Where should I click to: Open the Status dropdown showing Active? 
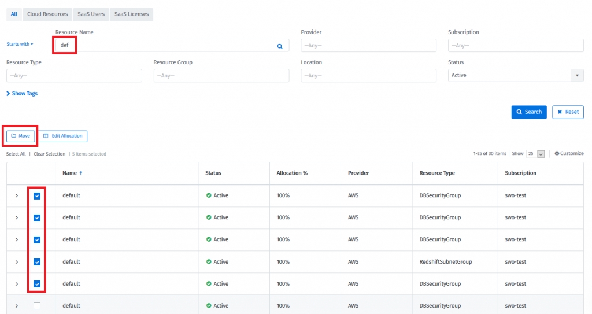point(515,76)
